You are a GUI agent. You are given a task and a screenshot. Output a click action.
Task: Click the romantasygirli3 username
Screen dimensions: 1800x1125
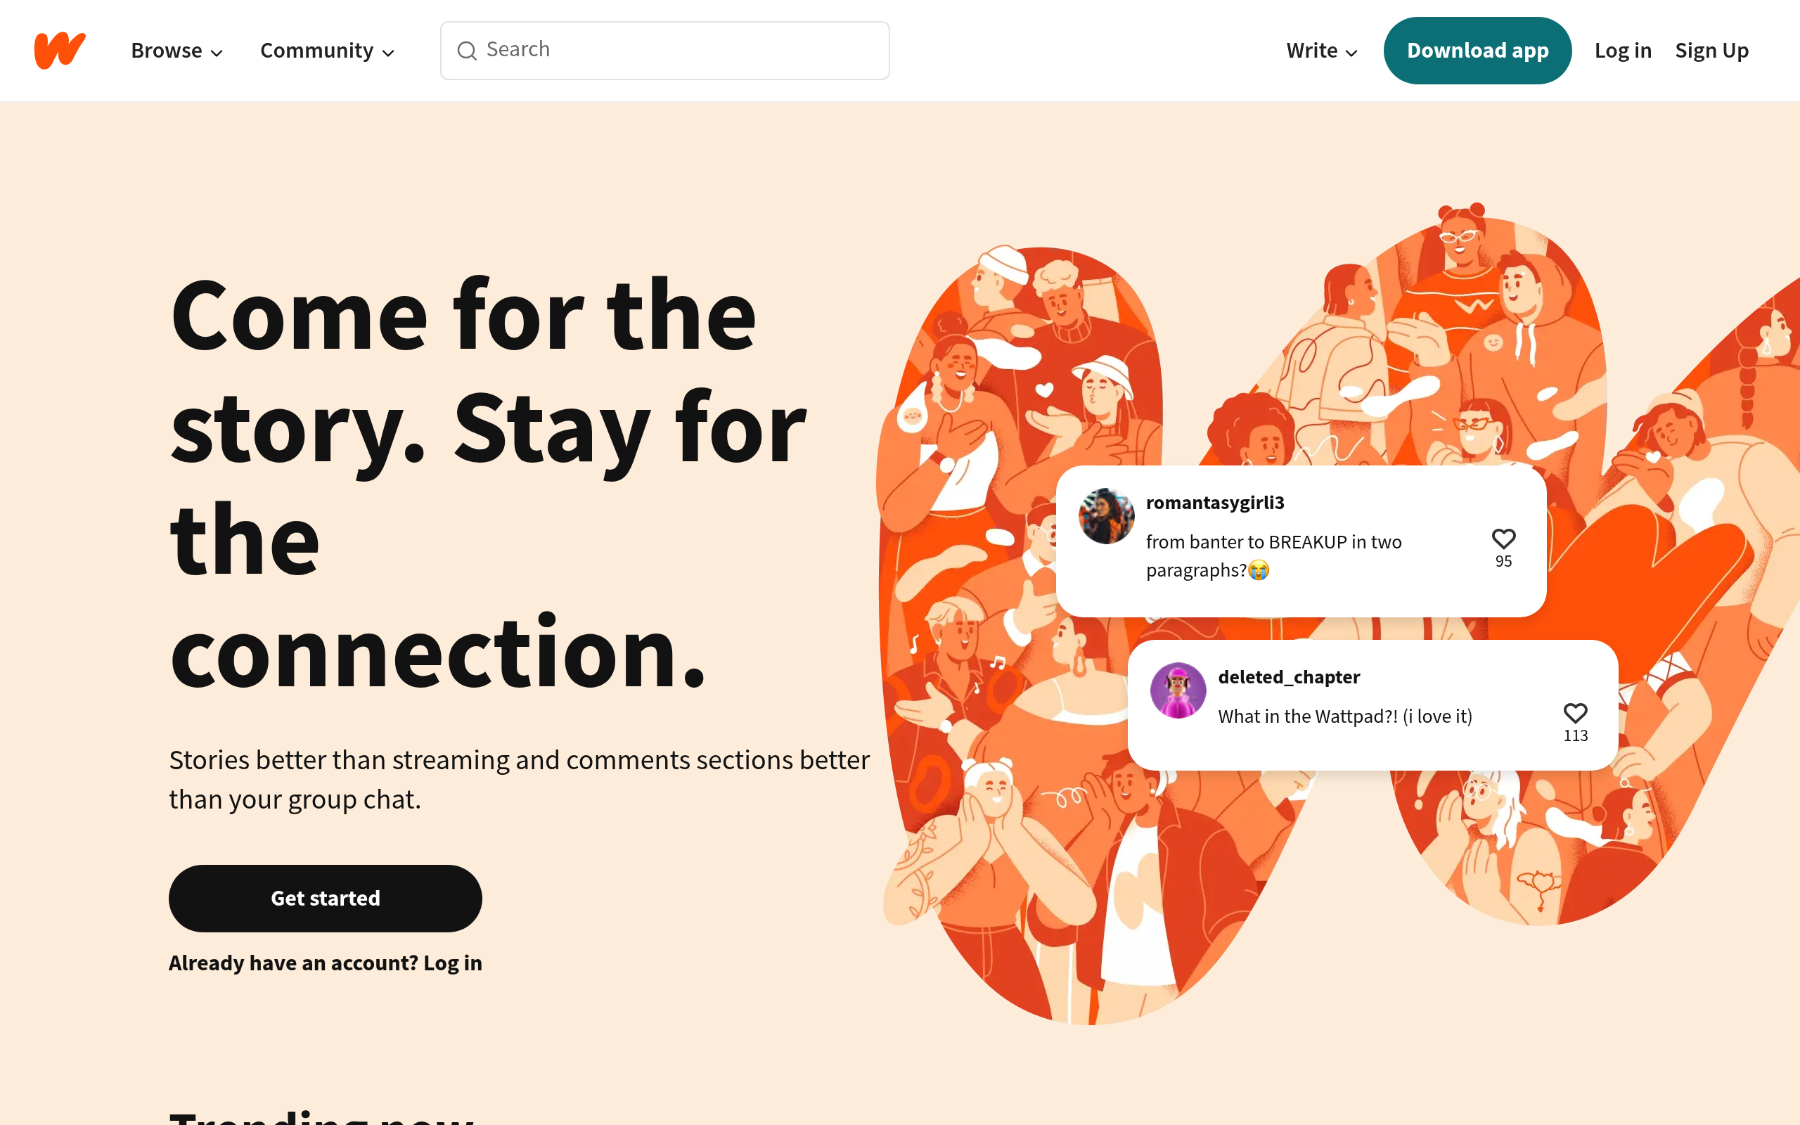tap(1214, 503)
